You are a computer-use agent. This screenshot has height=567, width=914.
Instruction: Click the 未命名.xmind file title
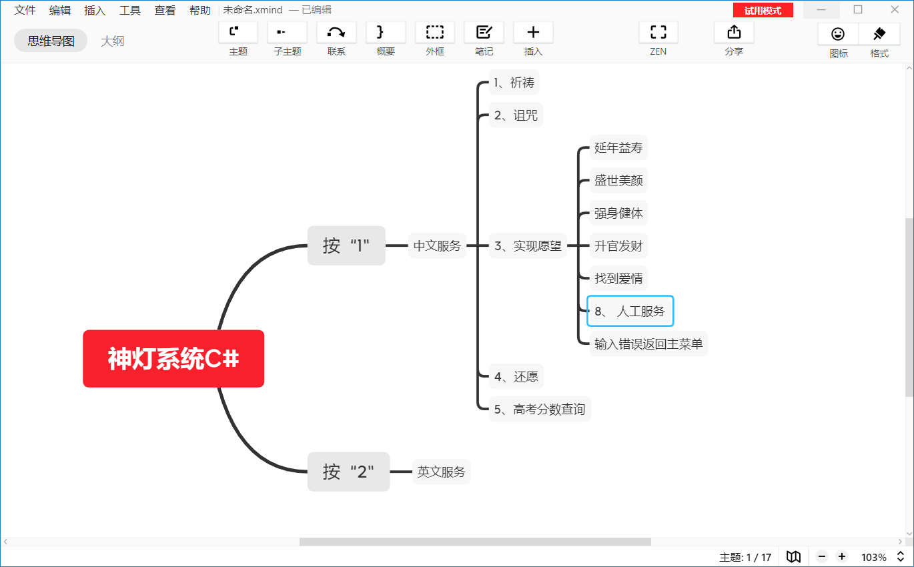(x=253, y=10)
